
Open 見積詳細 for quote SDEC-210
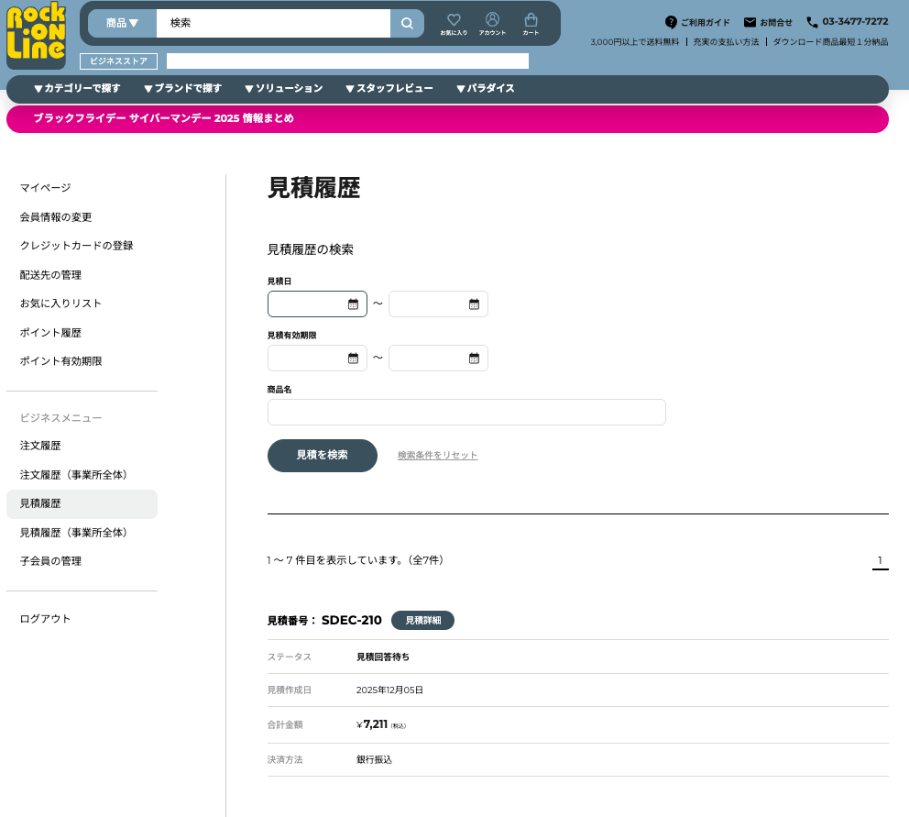point(422,621)
